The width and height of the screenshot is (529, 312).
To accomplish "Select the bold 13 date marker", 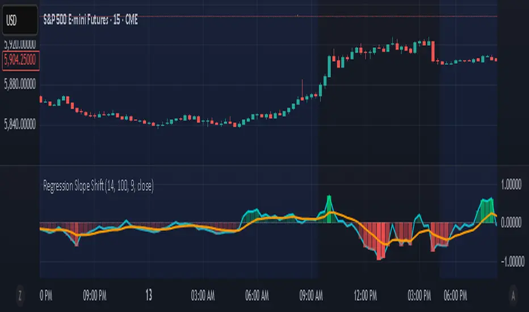I will (149, 295).
